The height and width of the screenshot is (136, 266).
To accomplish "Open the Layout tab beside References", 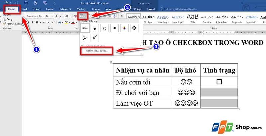I will tap(50, 9).
